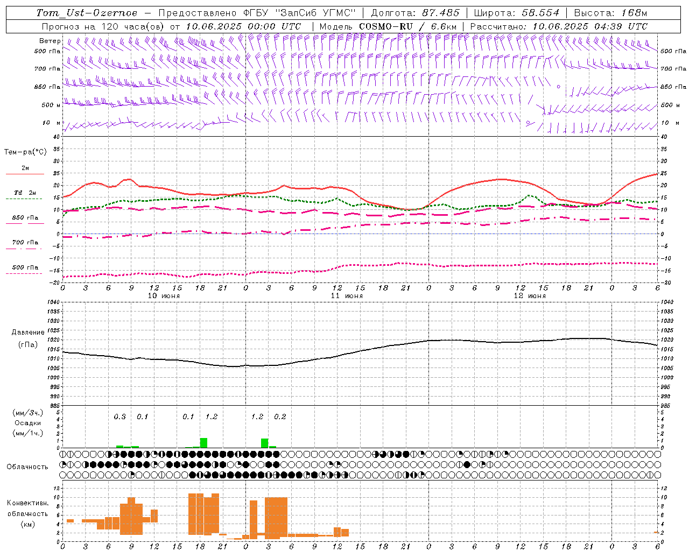The image size is (689, 551).
Task: Select the 'Рассчитано: 10.06.2025 04:39 UTC' timestamp
Action: (559, 26)
